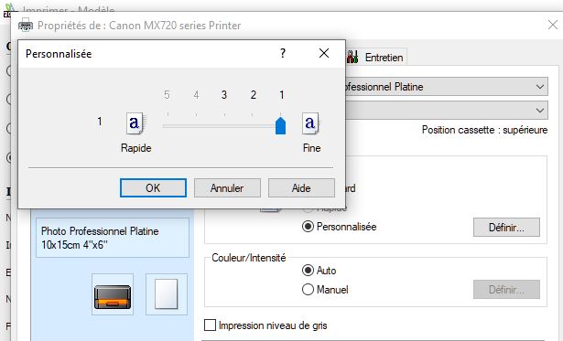Click the disabled Définir under Couleur/Intensité
The image size is (563, 341).
[x=506, y=290]
